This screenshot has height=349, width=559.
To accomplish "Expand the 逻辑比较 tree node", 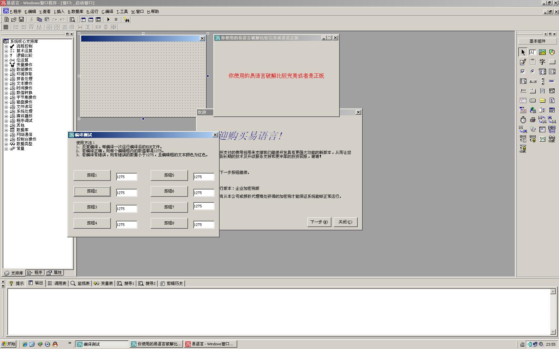I will (x=6, y=56).
